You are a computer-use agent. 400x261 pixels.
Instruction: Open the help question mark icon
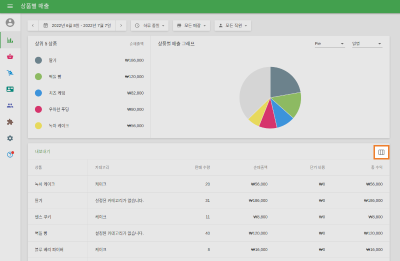[10, 154]
